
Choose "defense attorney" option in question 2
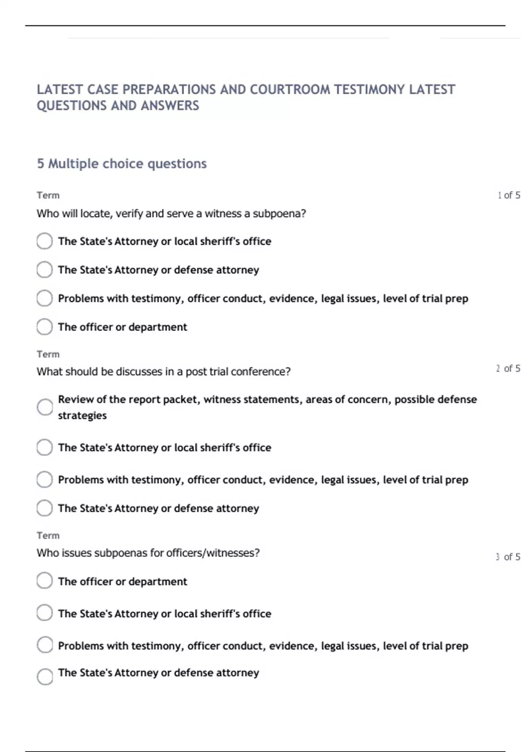pyautogui.click(x=45, y=509)
